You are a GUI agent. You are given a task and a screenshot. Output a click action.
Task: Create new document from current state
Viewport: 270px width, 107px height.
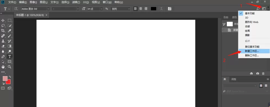(x=251, y=73)
